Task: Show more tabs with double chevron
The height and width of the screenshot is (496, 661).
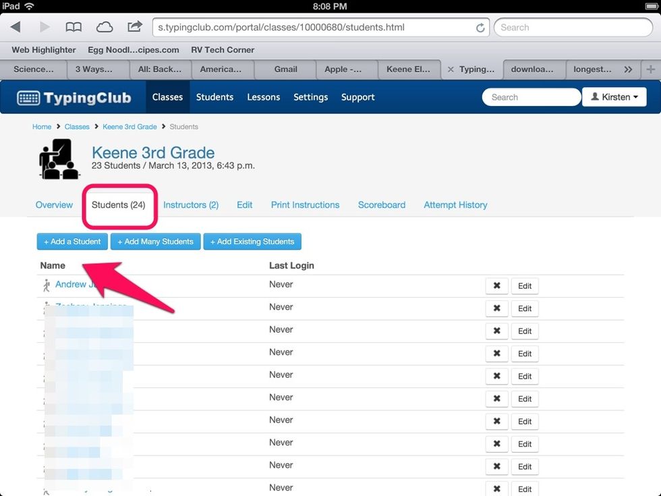Action: 628,69
